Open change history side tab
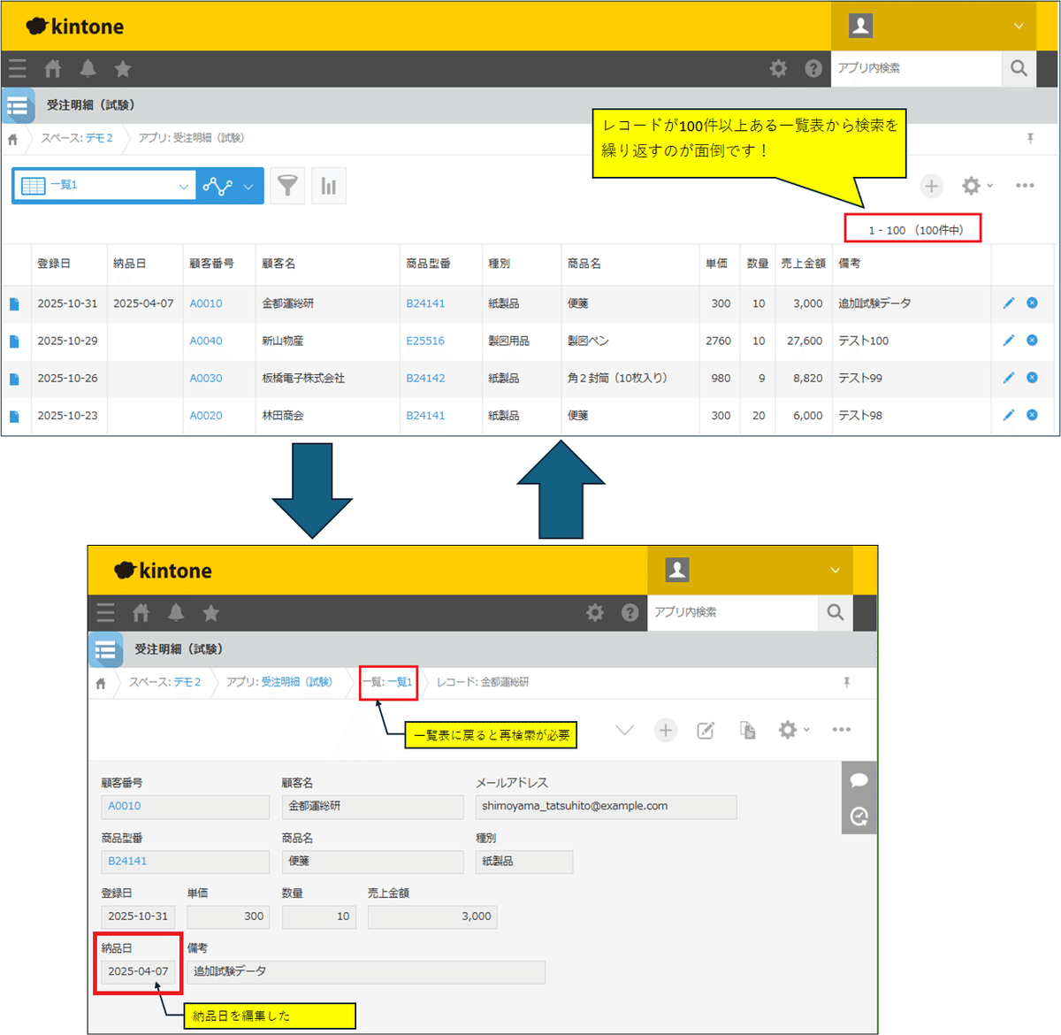1061x1035 pixels. (x=859, y=816)
